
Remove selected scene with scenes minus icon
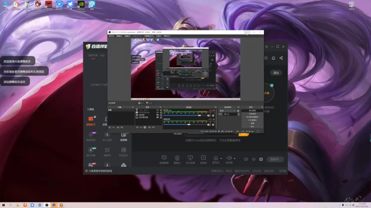(x=113, y=128)
